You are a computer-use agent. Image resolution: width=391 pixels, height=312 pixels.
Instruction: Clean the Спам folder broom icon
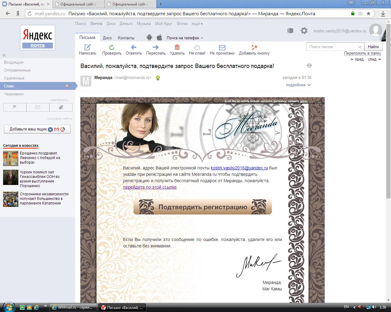[67, 86]
